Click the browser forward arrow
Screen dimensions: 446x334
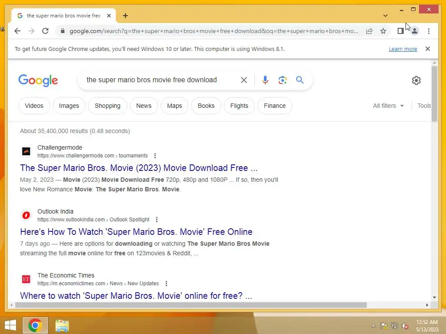pyautogui.click(x=31, y=31)
